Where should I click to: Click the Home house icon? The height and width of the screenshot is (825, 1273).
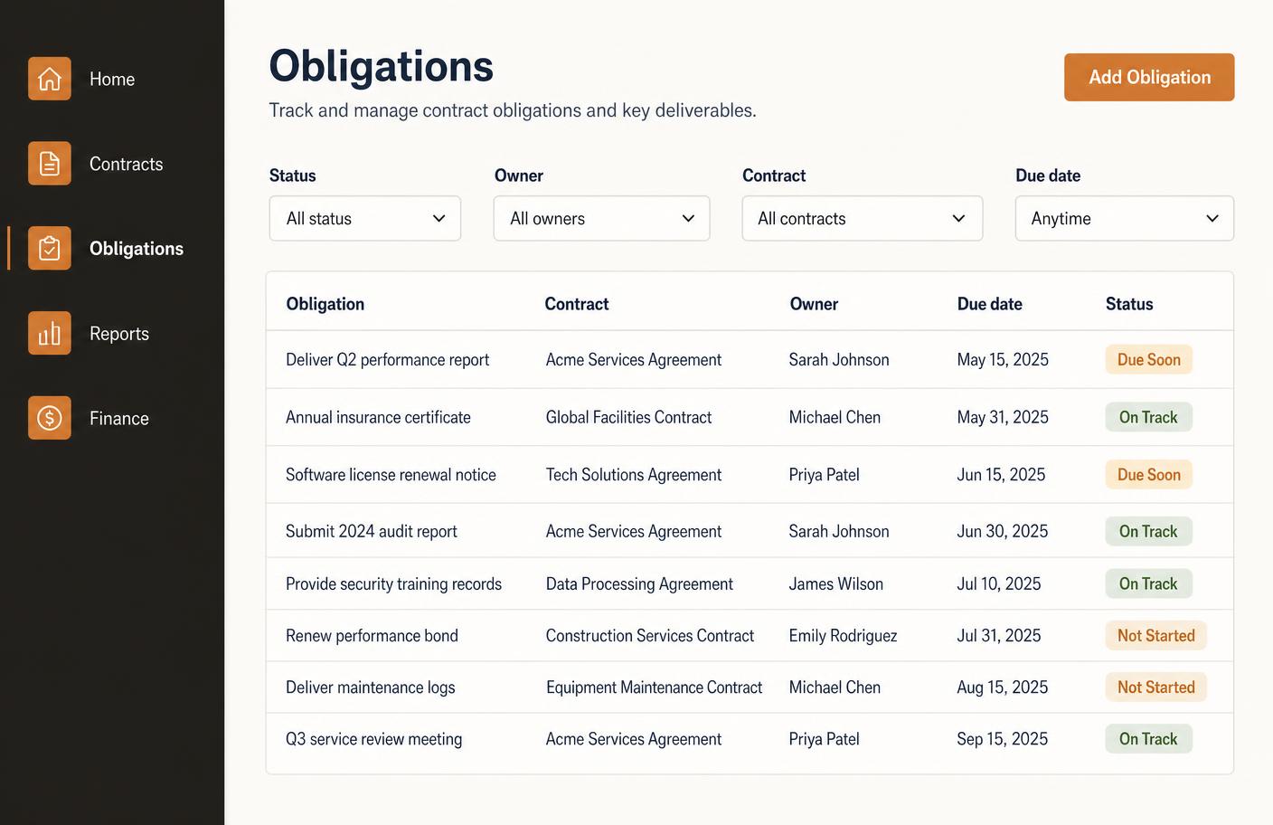(50, 79)
